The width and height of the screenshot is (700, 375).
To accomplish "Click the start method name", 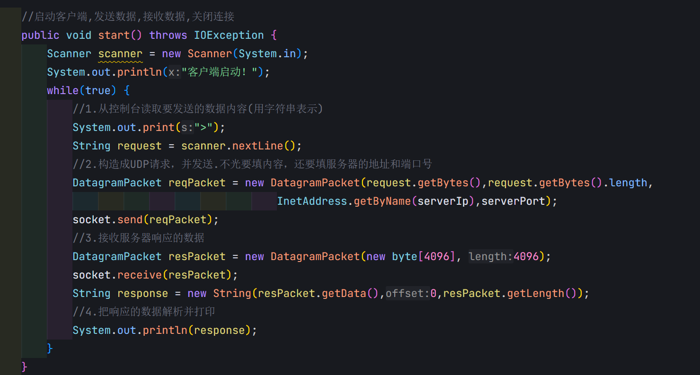I will click(x=114, y=35).
